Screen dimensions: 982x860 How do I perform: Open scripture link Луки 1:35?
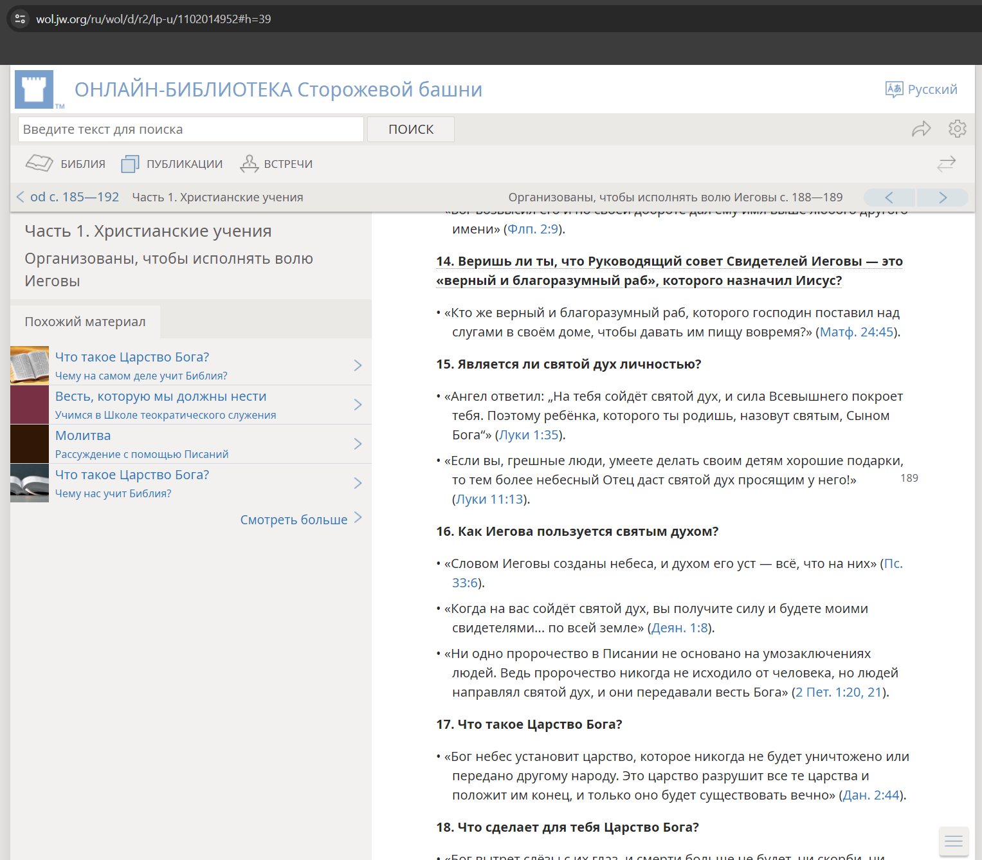(529, 435)
